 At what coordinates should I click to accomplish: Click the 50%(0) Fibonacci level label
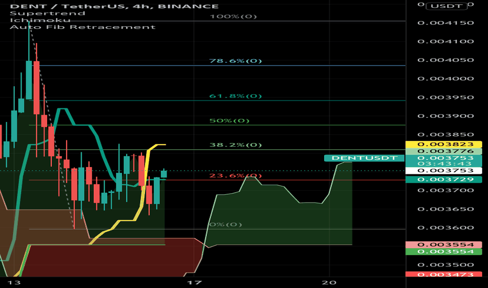[x=229, y=120]
